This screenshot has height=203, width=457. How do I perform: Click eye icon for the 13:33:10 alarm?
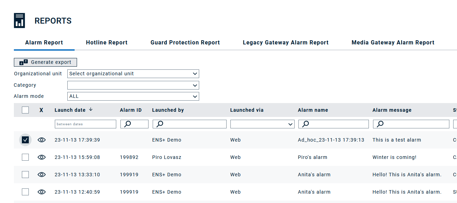tap(42, 175)
